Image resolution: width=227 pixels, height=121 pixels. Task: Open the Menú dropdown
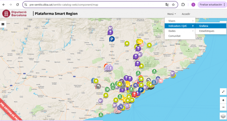[x=171, y=14]
